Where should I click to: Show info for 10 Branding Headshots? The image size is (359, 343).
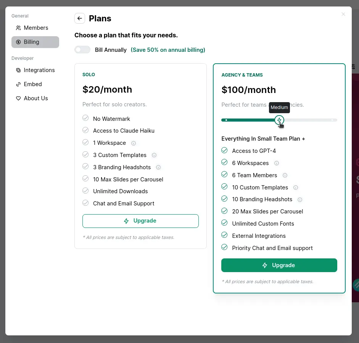pos(300,200)
